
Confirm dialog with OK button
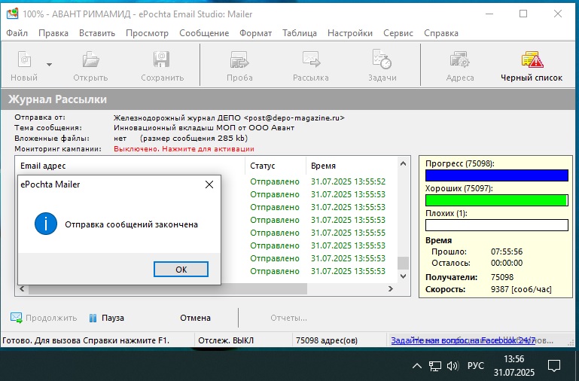[181, 269]
